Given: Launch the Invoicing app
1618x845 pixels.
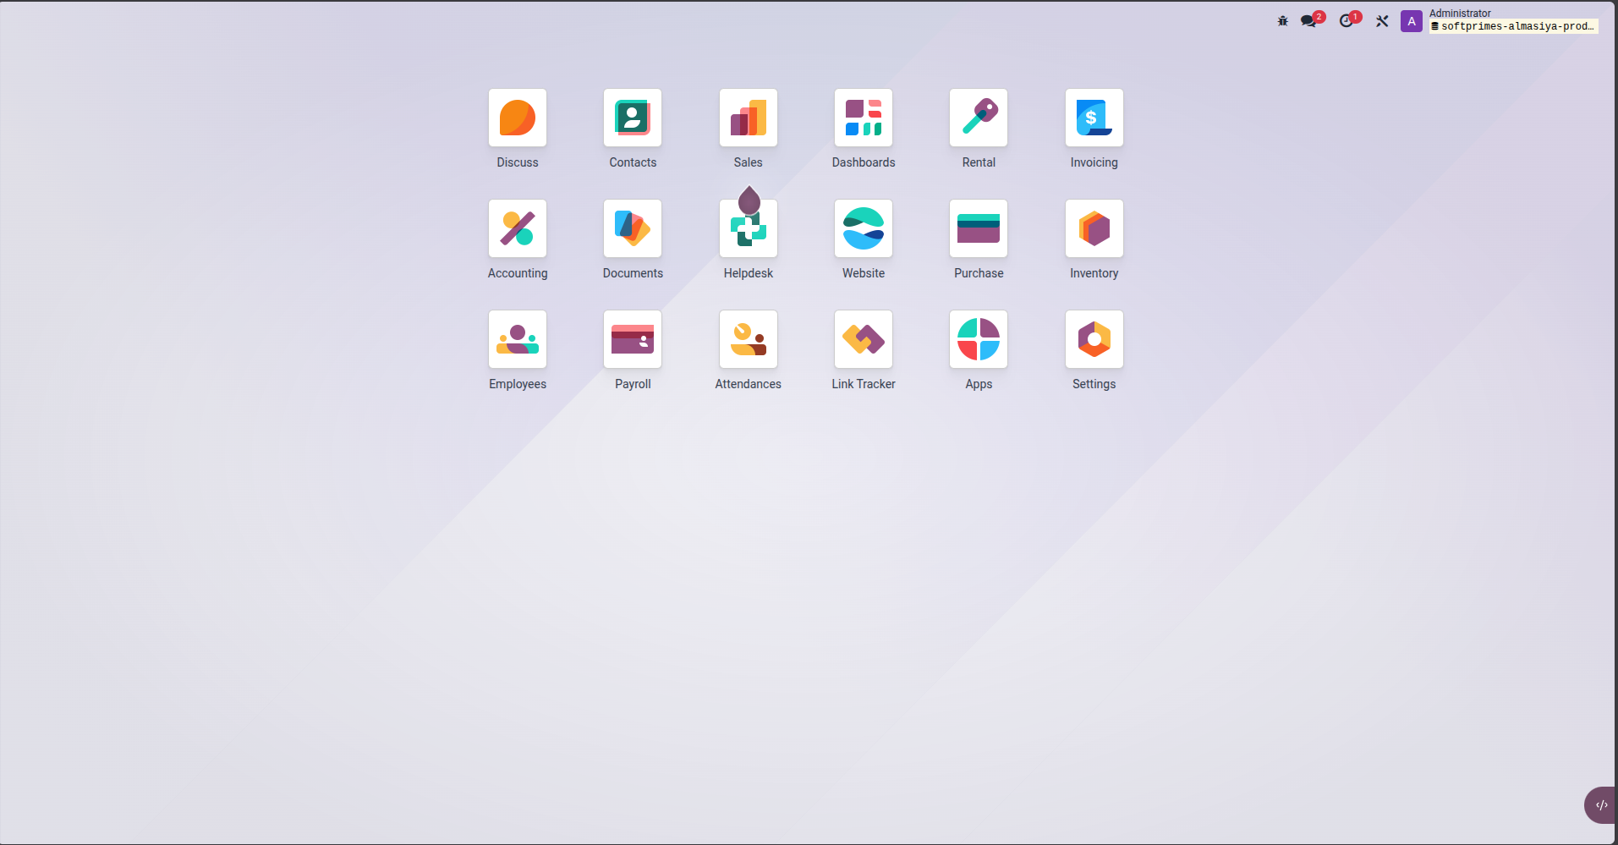Looking at the screenshot, I should (1094, 118).
